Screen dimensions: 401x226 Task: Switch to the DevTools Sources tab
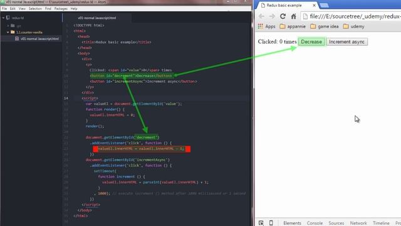(x=336, y=223)
